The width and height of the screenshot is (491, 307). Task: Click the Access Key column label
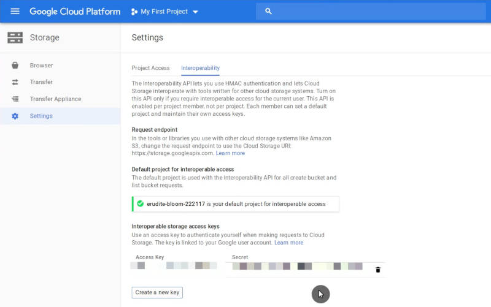(x=150, y=257)
